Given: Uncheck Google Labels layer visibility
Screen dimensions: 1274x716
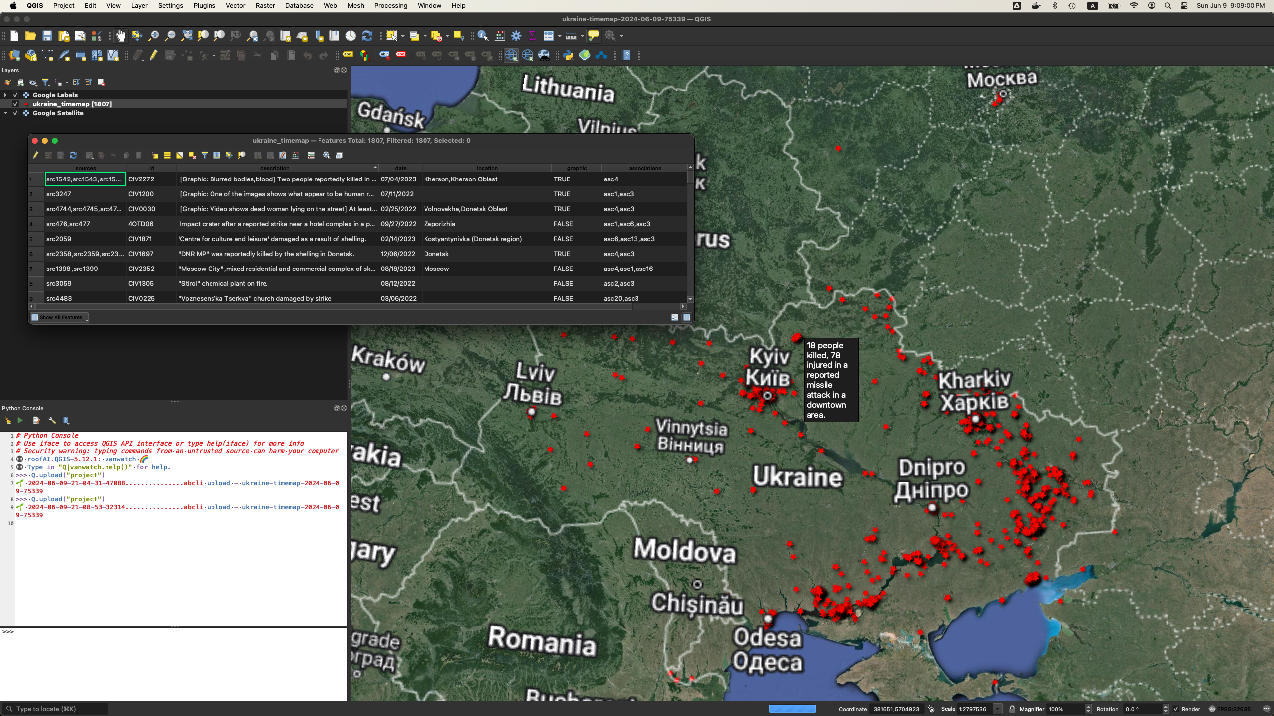Looking at the screenshot, I should click(x=15, y=95).
